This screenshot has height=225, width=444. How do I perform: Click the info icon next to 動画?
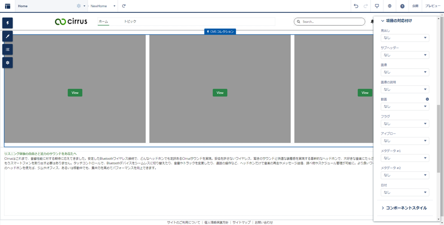427,99
